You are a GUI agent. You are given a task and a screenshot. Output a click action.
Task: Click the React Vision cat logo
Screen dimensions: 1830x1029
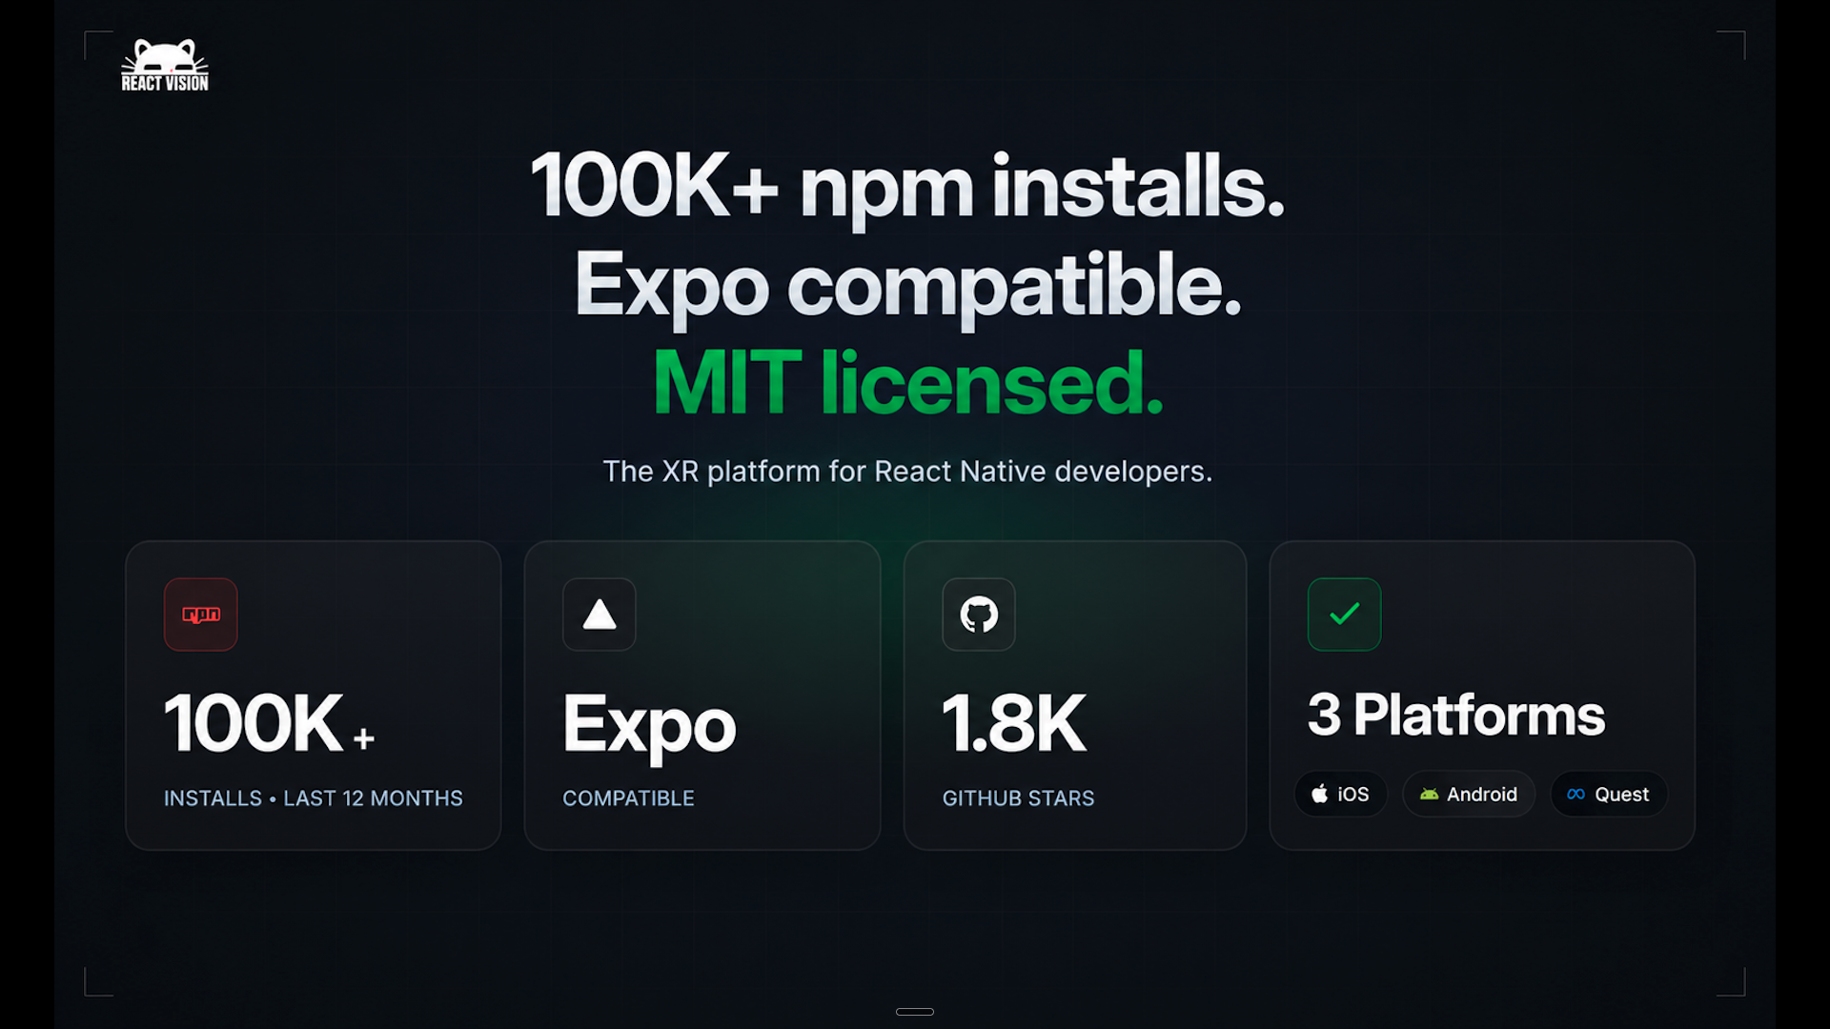click(165, 65)
